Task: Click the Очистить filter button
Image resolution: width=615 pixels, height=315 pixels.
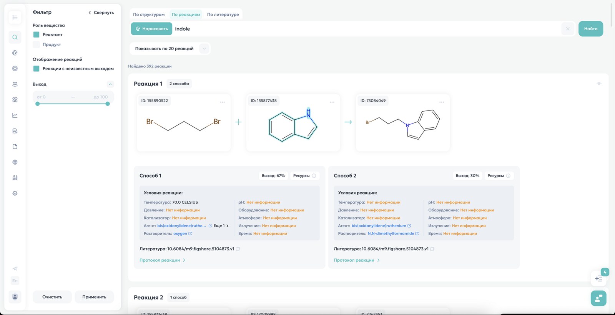Action: click(52, 297)
